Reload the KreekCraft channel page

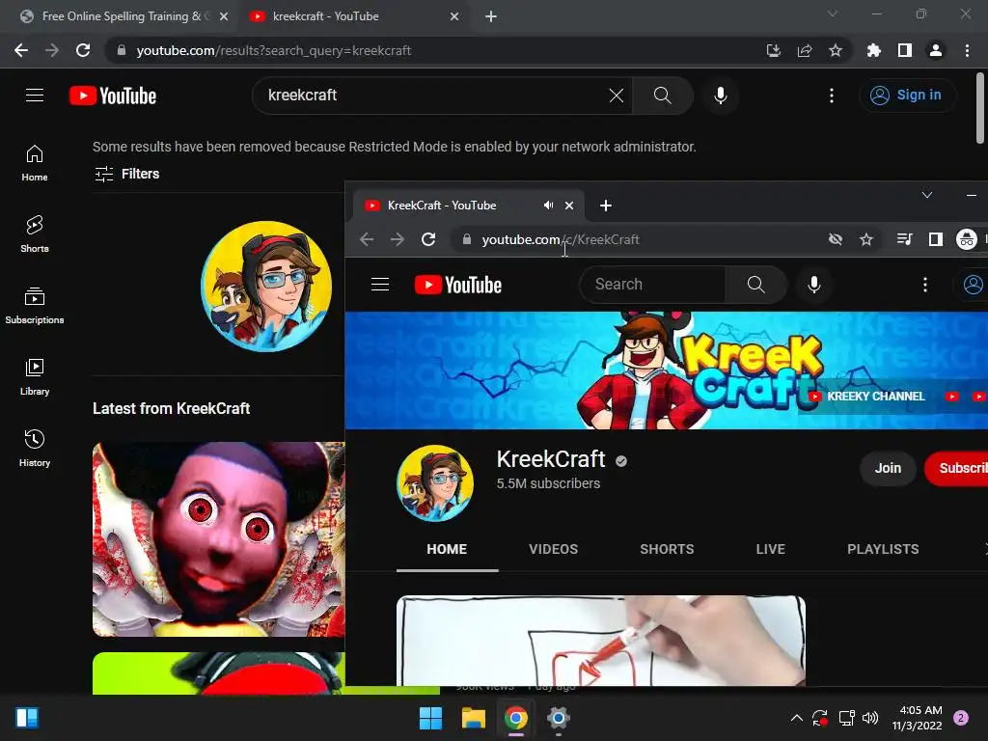(428, 239)
